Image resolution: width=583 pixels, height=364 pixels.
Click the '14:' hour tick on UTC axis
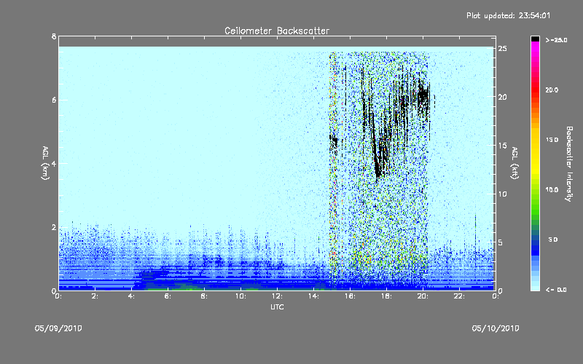313,296
